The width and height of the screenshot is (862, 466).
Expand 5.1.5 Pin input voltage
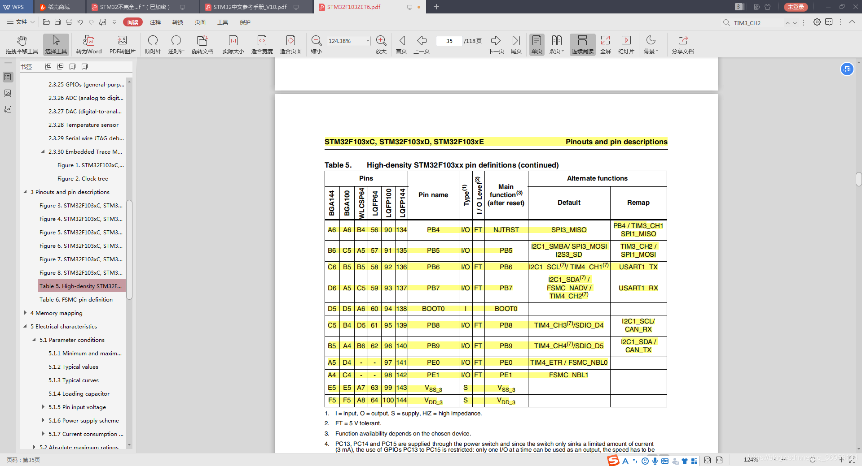(x=43, y=407)
